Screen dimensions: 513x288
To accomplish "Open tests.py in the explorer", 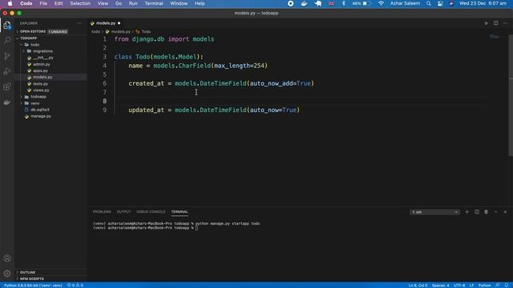I will coord(40,84).
